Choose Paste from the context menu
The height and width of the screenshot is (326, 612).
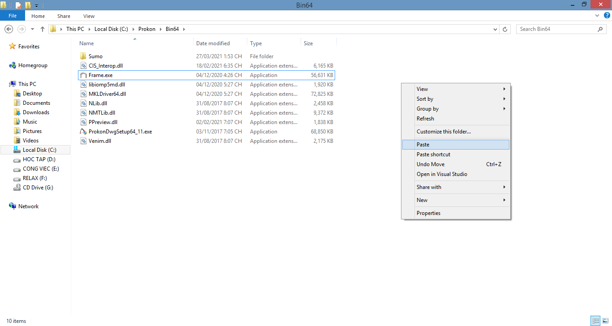pos(423,145)
